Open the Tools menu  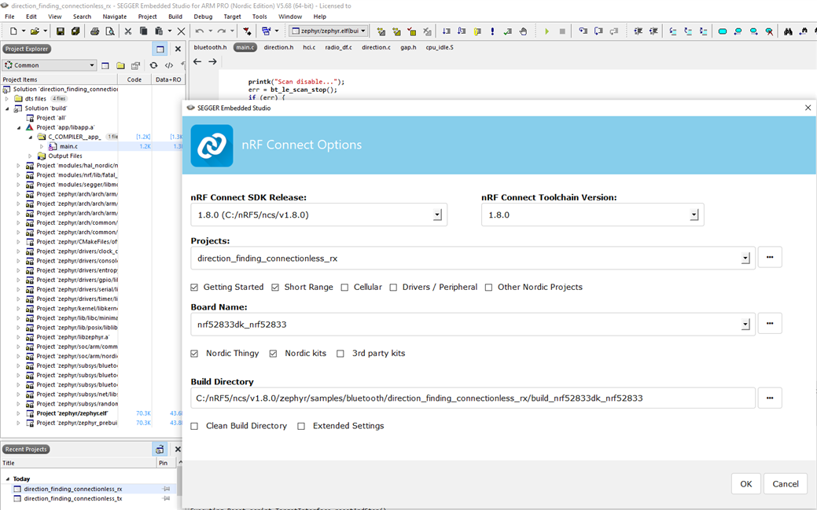(259, 17)
